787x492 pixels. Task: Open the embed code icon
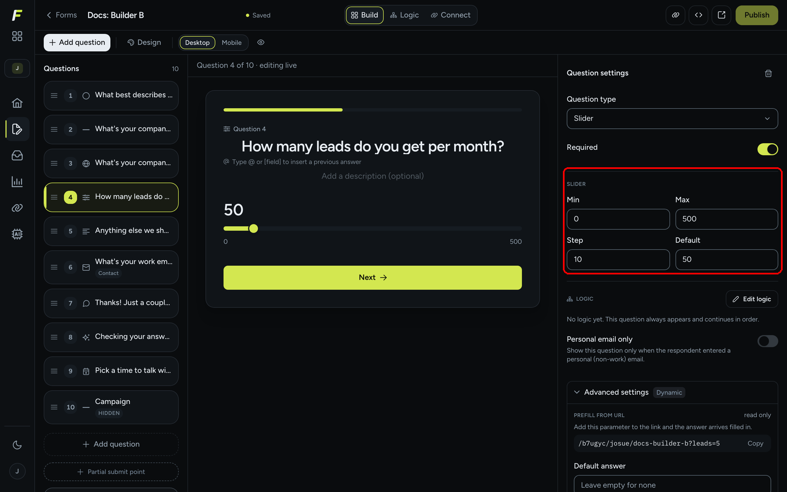[x=698, y=15]
